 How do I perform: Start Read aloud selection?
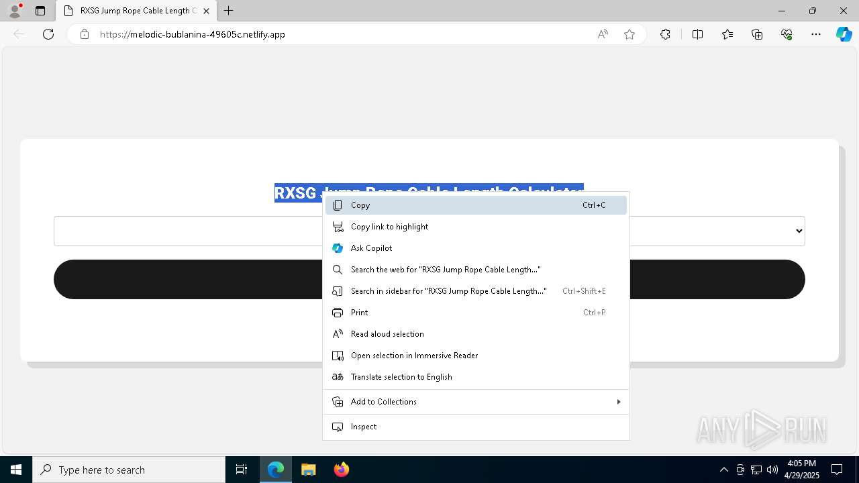click(x=476, y=334)
